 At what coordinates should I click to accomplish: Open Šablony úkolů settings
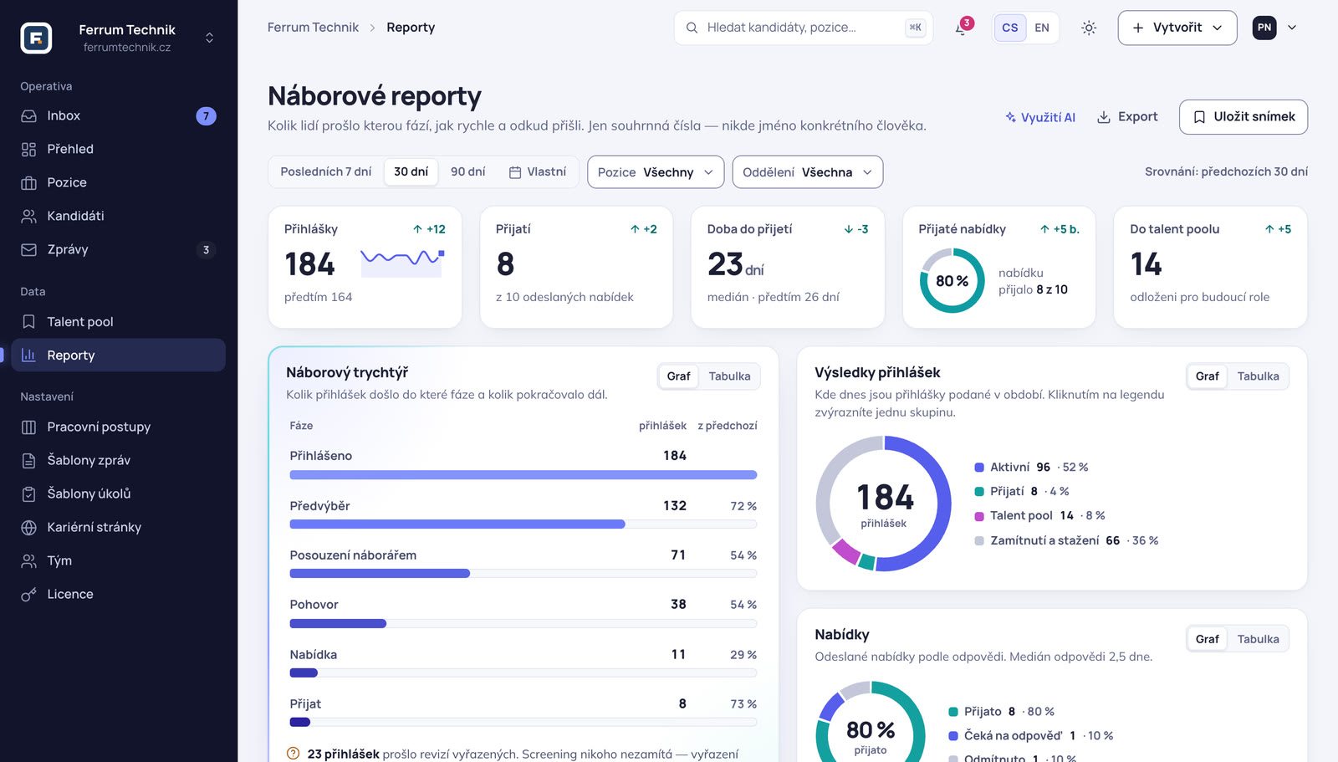119,494
